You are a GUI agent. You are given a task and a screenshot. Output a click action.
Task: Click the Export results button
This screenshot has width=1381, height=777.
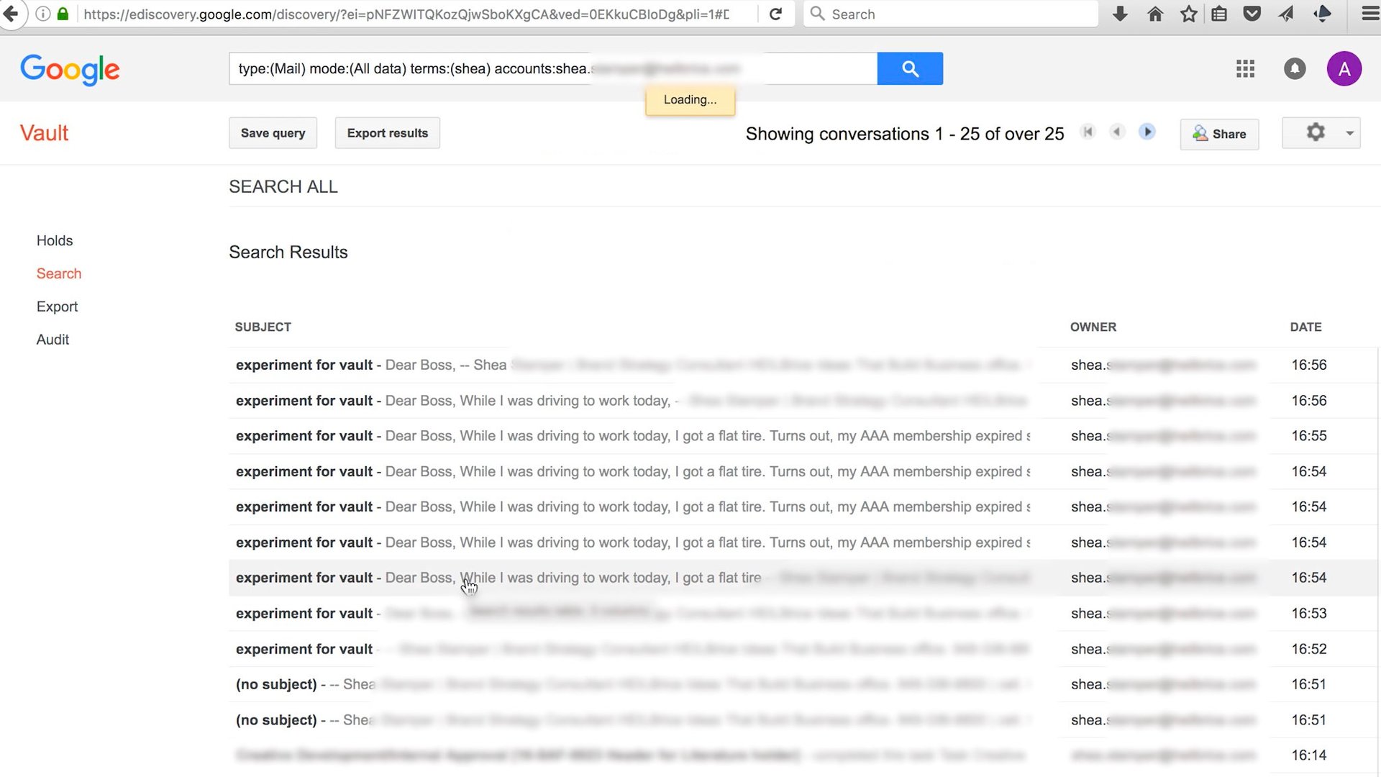(387, 133)
